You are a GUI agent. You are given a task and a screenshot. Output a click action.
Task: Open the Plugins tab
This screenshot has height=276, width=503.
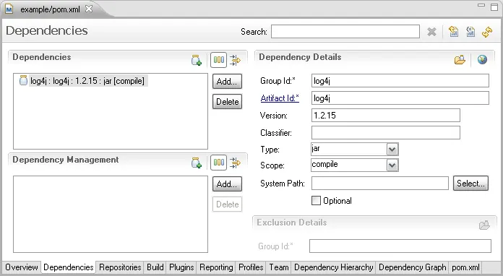click(x=181, y=267)
